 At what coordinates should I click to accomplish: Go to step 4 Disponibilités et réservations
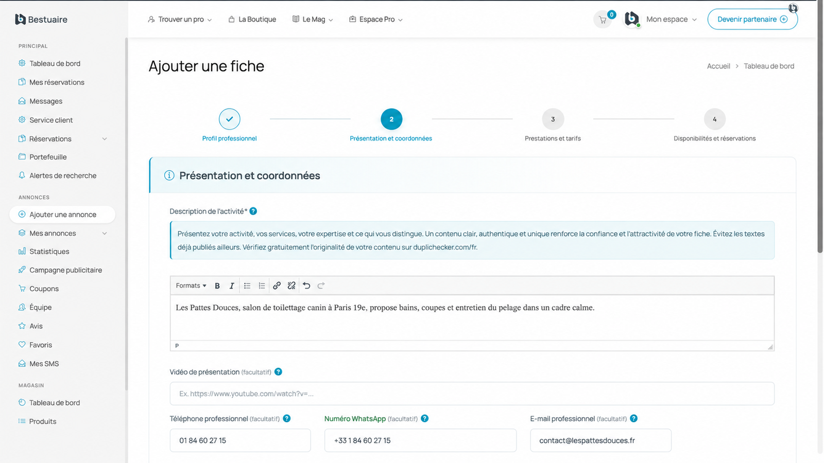click(715, 119)
